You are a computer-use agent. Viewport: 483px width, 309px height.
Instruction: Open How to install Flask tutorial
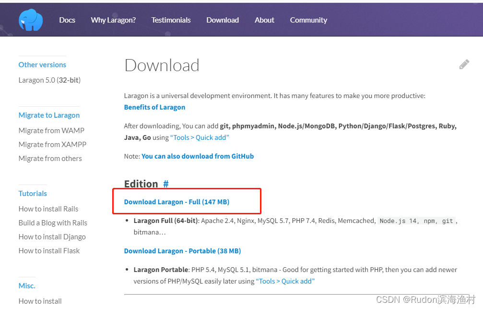tap(49, 251)
